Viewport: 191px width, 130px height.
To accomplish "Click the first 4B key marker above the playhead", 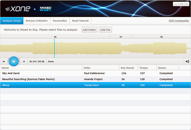I will tap(55, 37).
